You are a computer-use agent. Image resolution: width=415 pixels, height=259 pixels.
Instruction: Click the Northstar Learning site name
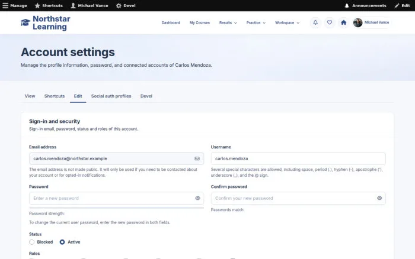pos(52,22)
